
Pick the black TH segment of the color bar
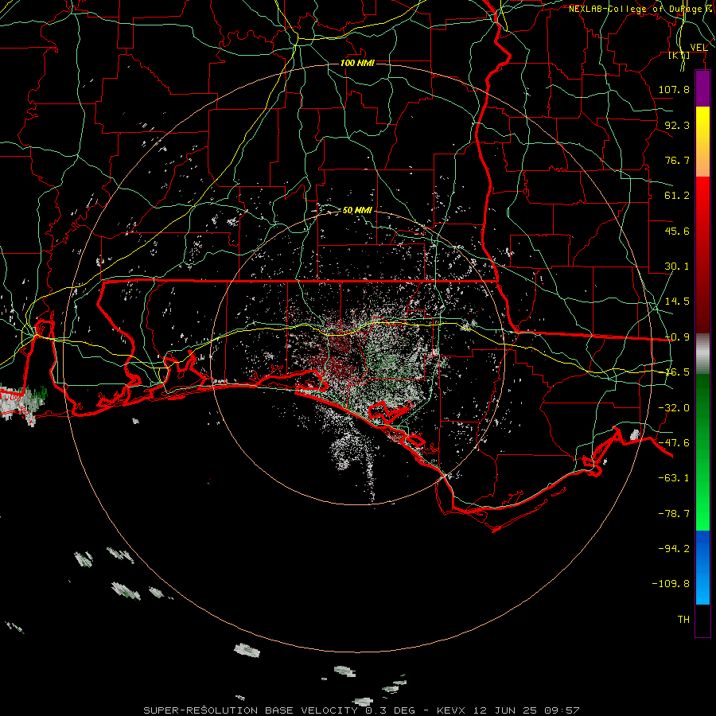pyautogui.click(x=702, y=620)
